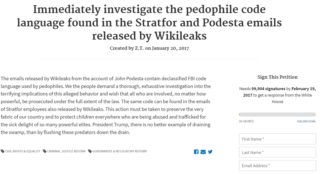Click tag icon beside Civil Rights & Equality

coord(3,151)
